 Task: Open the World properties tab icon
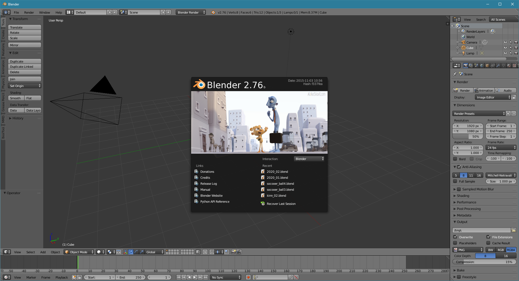coord(482,66)
